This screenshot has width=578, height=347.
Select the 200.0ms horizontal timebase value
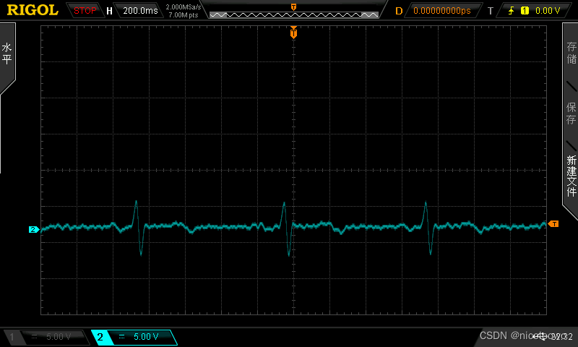(140, 11)
